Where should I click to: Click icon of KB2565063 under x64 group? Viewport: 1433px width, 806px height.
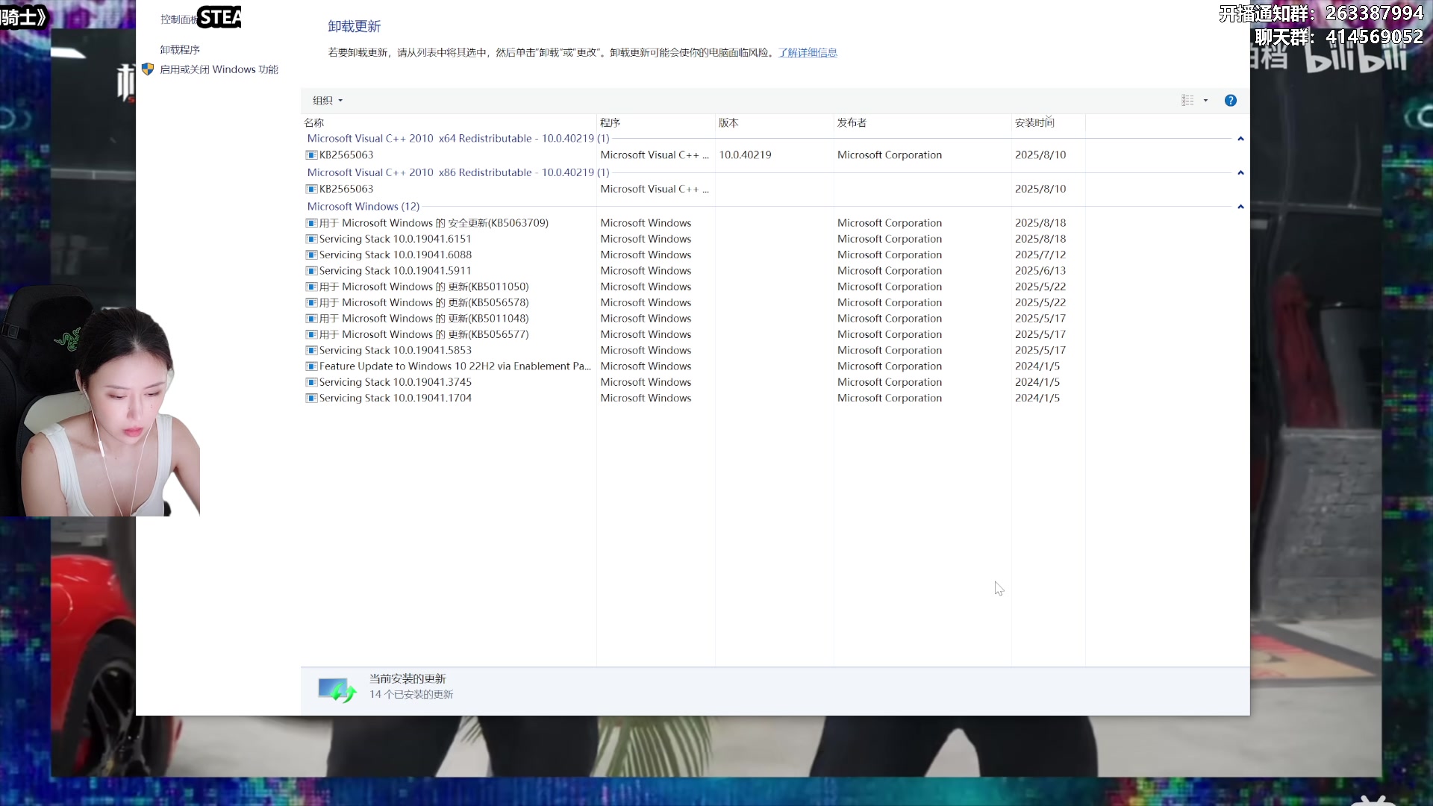(311, 155)
